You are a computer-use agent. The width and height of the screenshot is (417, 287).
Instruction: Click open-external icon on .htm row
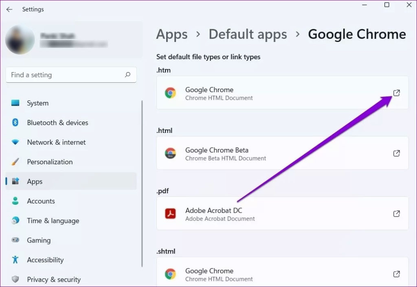point(397,93)
